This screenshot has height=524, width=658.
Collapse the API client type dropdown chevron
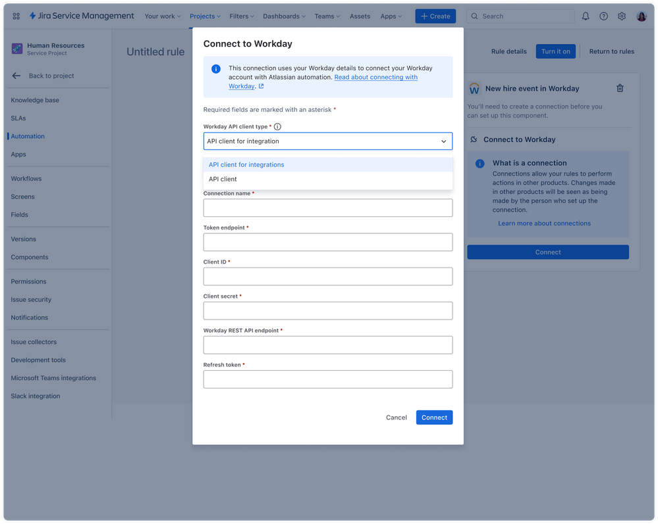443,141
